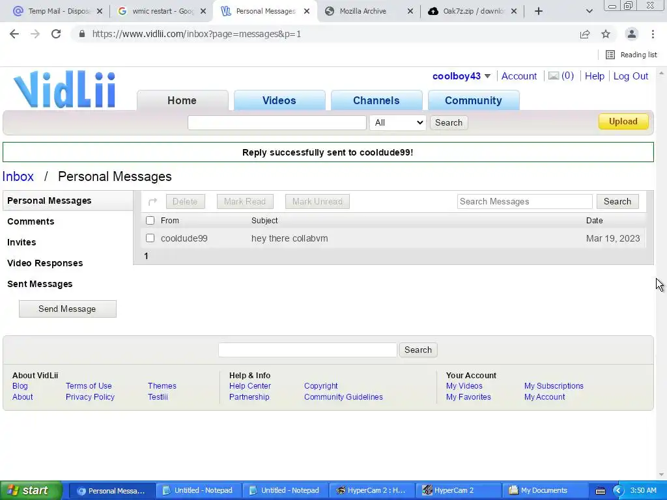
Task: Open the Home tab on VidLii
Action: [x=182, y=100]
